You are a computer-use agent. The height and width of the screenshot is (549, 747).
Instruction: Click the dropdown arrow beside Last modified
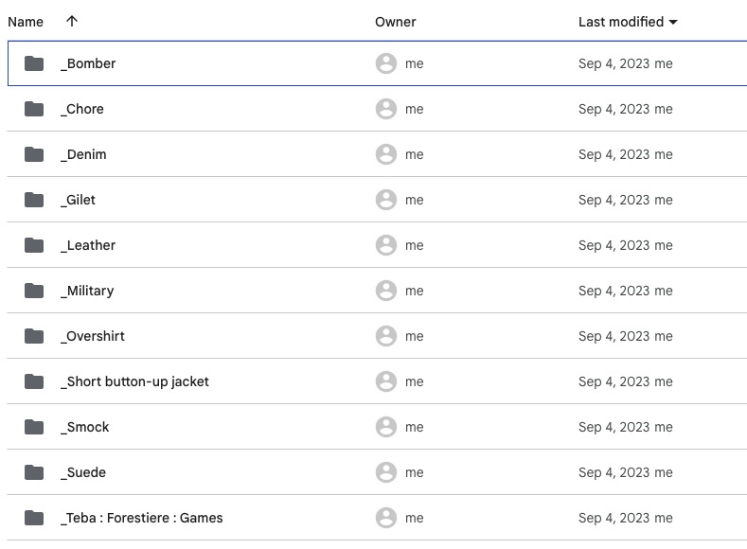coord(673,22)
